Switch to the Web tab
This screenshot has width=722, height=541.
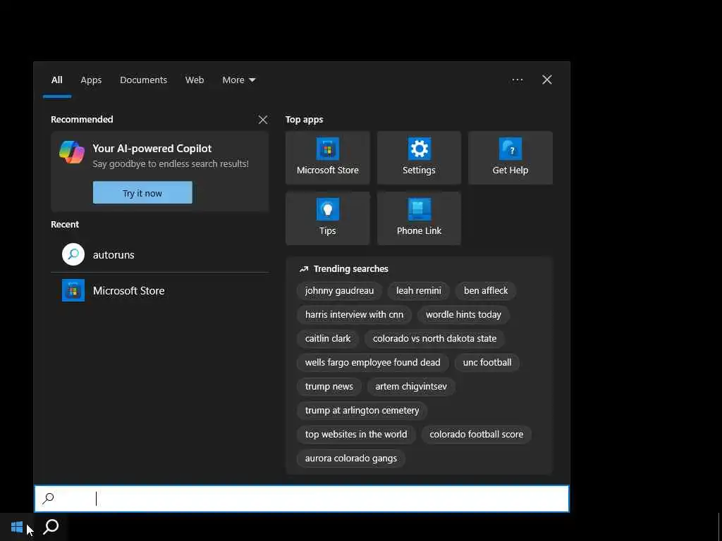coord(195,80)
